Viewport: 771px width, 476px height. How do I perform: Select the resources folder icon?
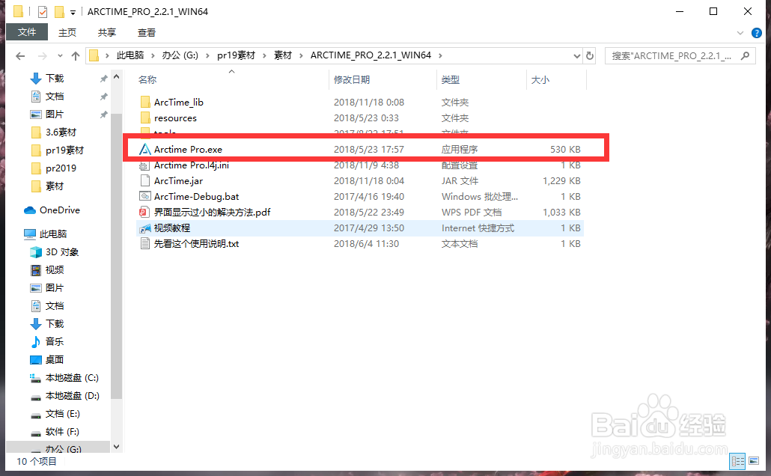[x=145, y=118]
